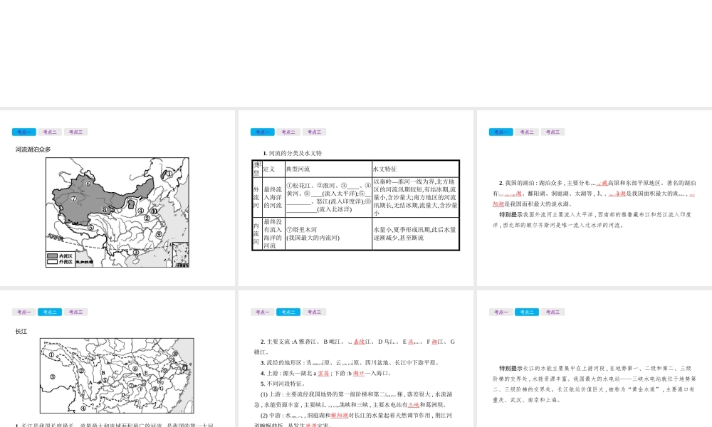
Task: Click the 特别提示 长江的水能 paragraph
Action: pyautogui.click(x=594, y=384)
